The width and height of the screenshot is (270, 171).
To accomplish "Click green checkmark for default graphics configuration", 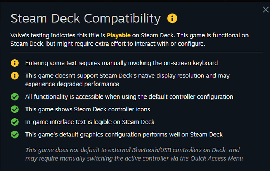I will 15,134.
